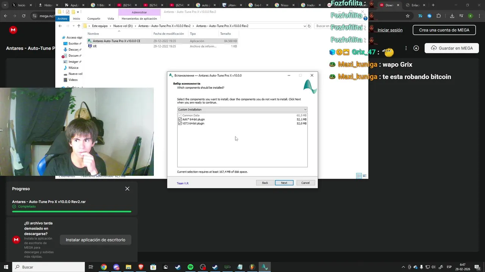Open the Custom Installation dropdown
This screenshot has height=272, width=485.
pos(242,110)
